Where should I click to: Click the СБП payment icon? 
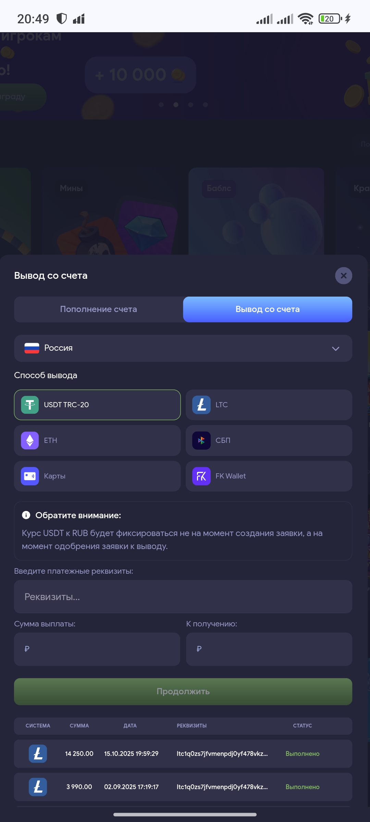(x=201, y=440)
